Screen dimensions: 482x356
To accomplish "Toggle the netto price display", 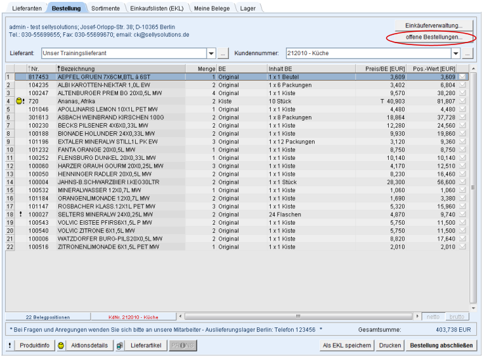I will [x=433, y=316].
